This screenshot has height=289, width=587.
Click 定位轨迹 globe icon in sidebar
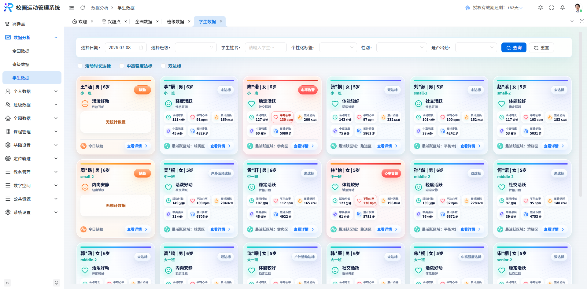click(x=8, y=158)
